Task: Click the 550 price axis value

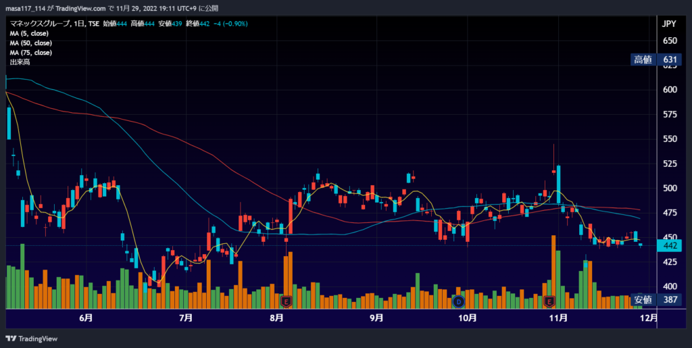Action: [x=670, y=139]
